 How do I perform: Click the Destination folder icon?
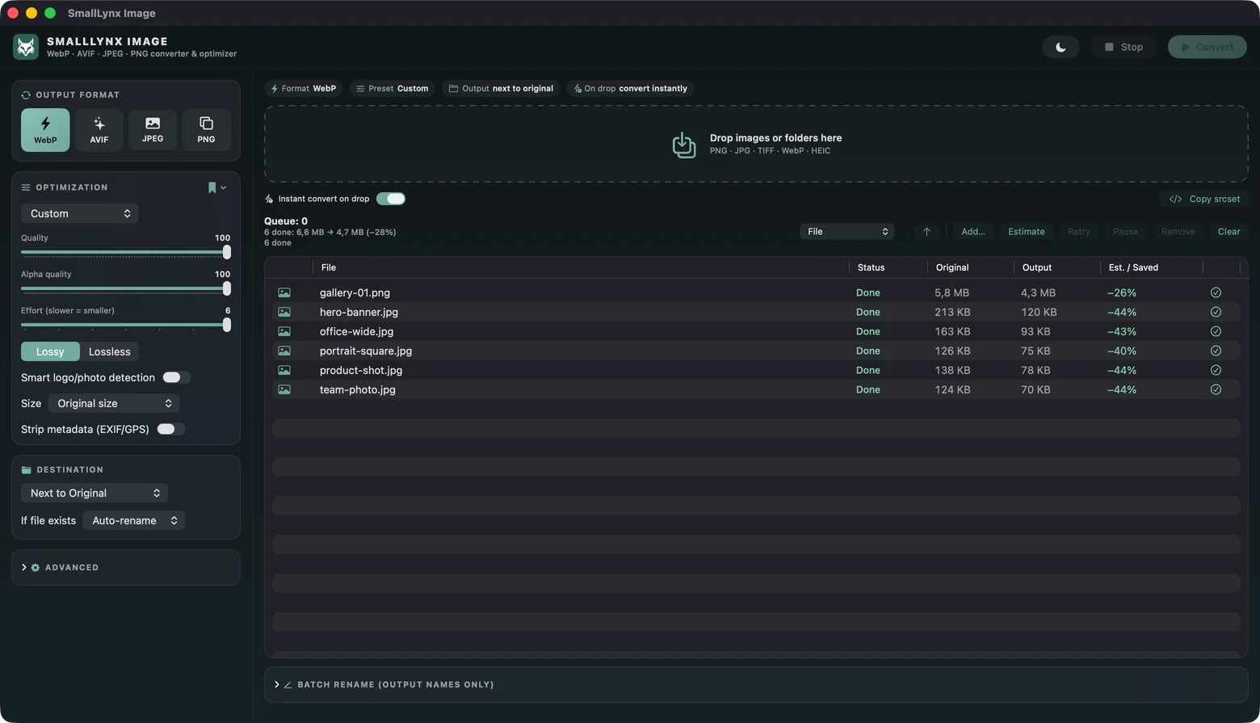(26, 470)
